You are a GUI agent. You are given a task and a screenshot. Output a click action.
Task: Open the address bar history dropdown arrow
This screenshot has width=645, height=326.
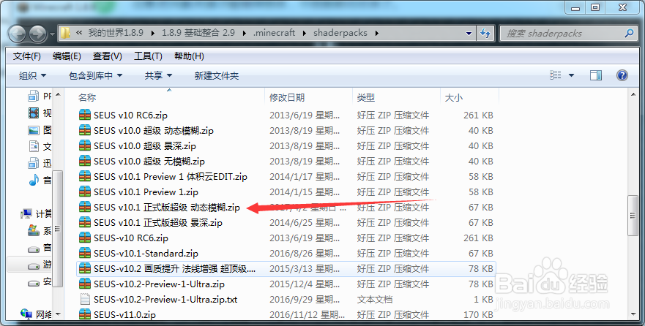point(469,34)
